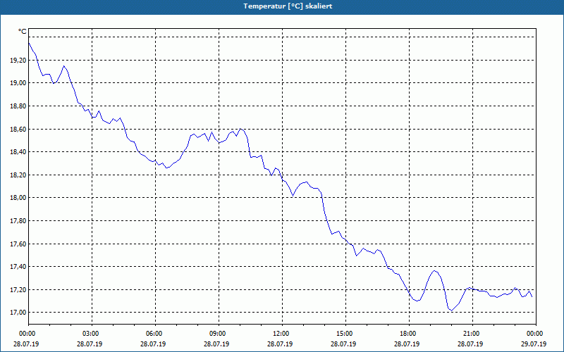Select the 18:00 time label

409,334
